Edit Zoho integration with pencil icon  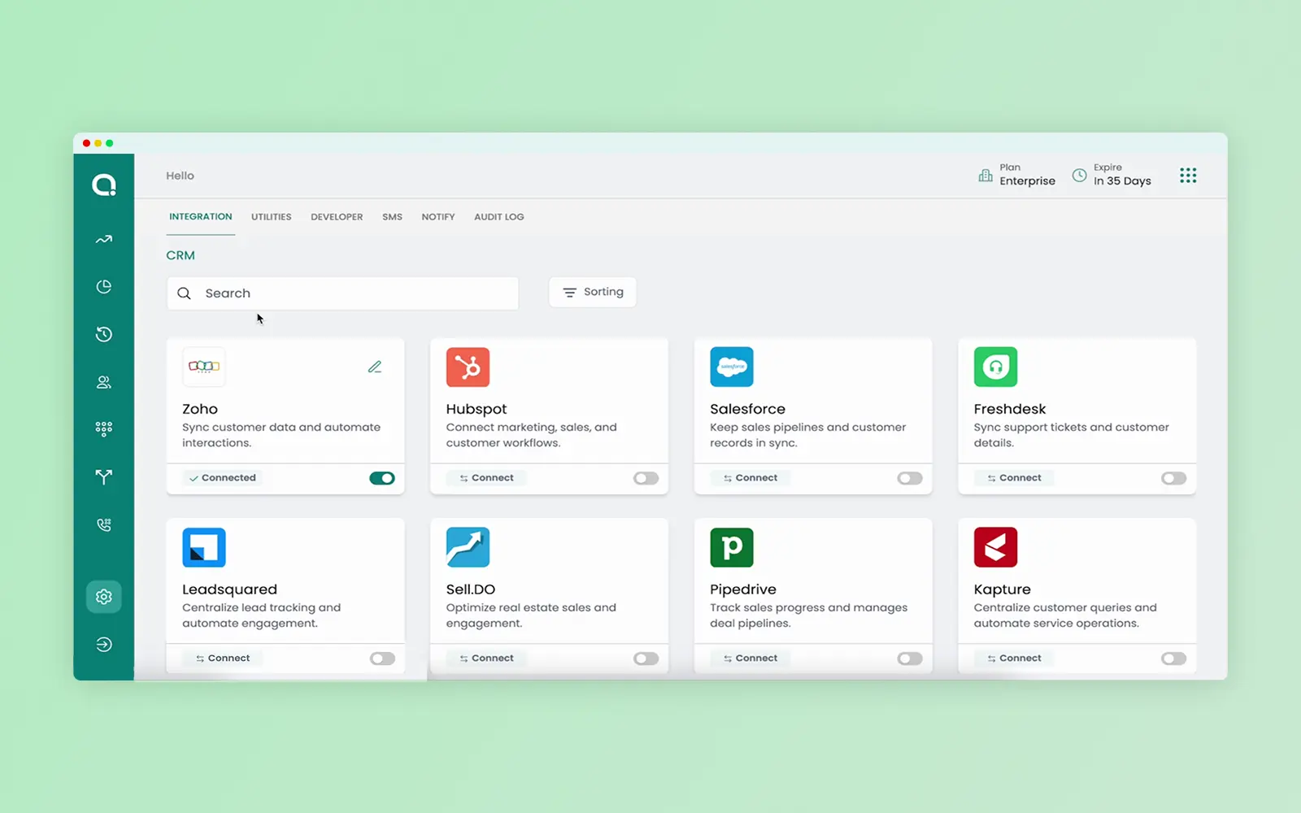[x=375, y=367]
